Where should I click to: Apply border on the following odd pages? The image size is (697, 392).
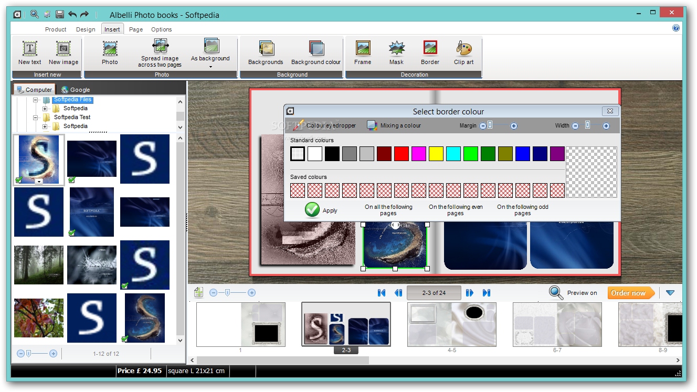(x=523, y=210)
